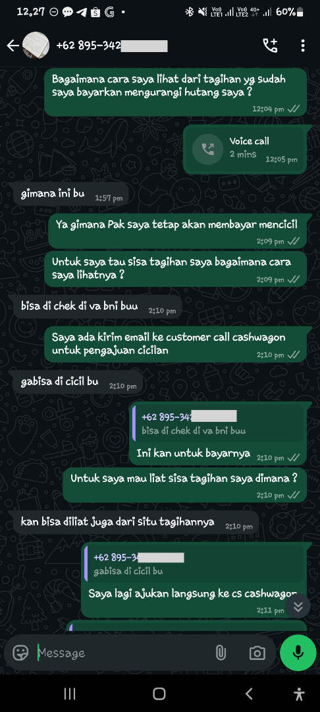Tap the back arrow to leave chat
This screenshot has width=320, height=712.
13,45
